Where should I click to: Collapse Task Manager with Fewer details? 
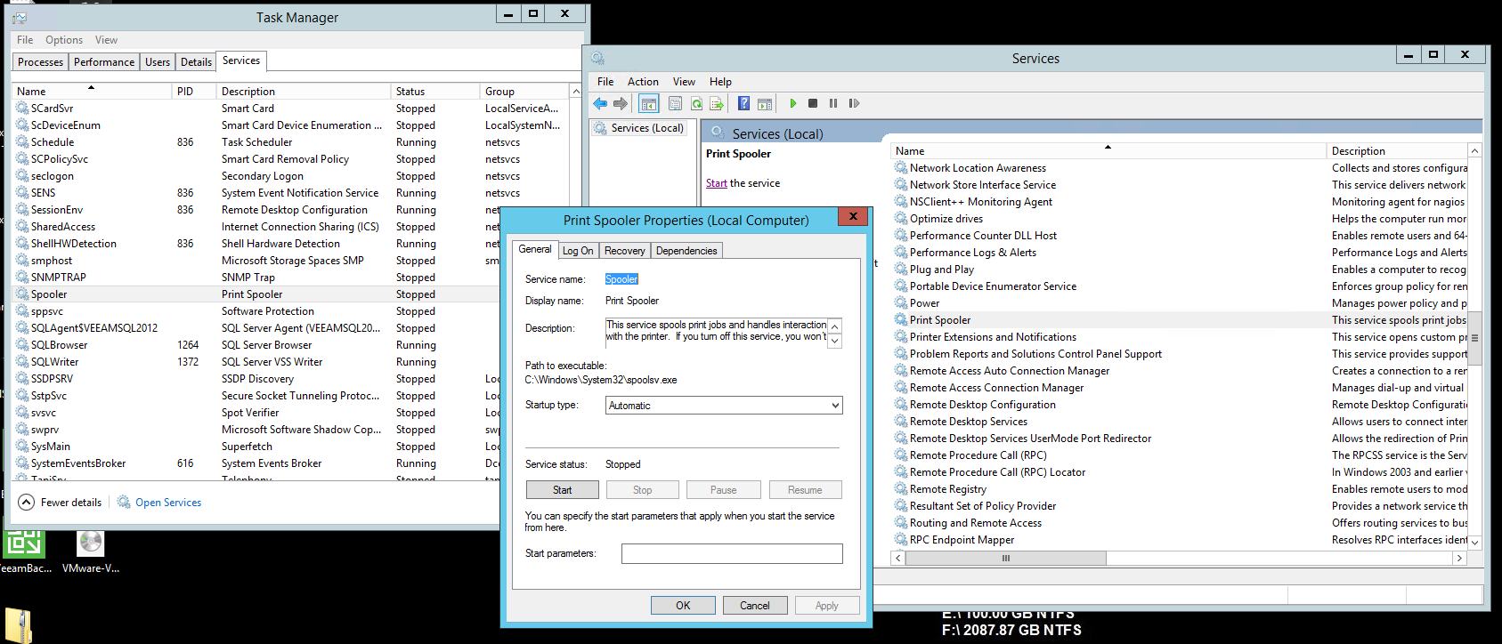(60, 503)
